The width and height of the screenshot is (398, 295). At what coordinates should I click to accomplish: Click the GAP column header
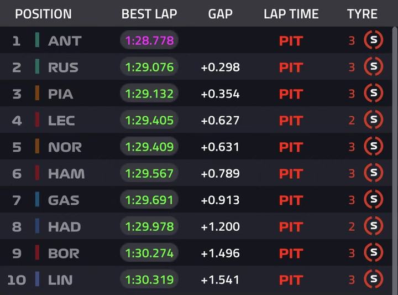pyautogui.click(x=220, y=14)
